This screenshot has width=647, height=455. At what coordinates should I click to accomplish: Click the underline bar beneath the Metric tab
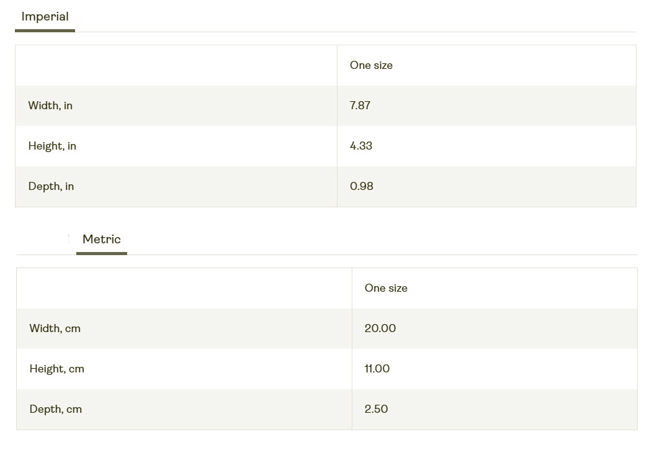(102, 253)
